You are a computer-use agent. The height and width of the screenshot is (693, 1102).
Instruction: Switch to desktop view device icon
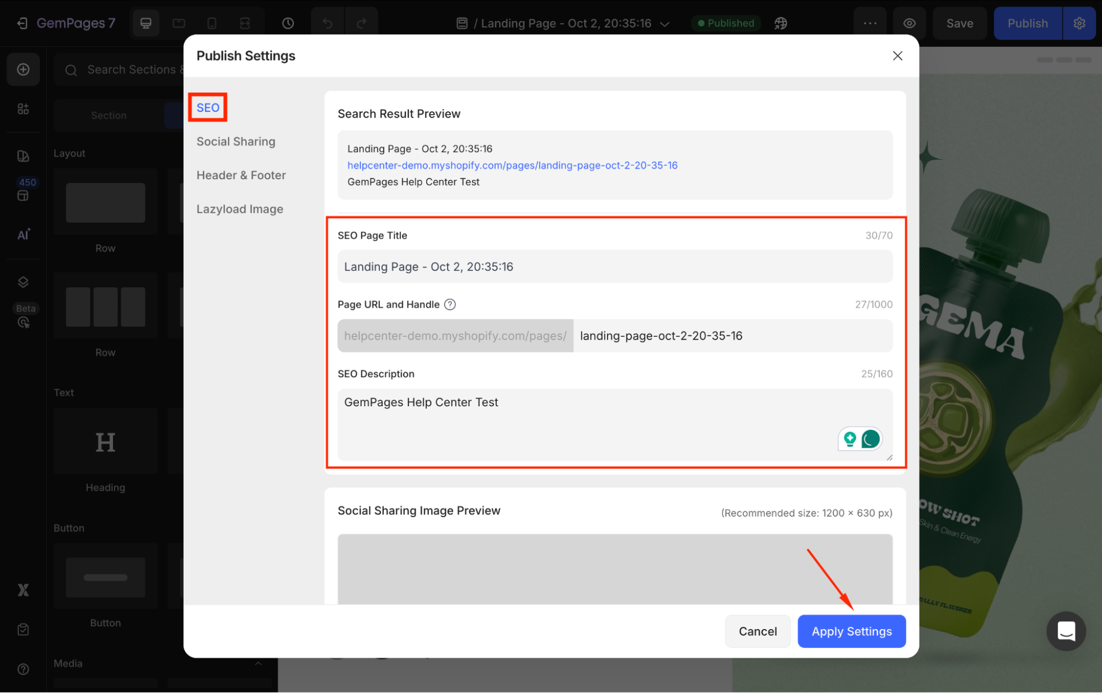point(146,23)
